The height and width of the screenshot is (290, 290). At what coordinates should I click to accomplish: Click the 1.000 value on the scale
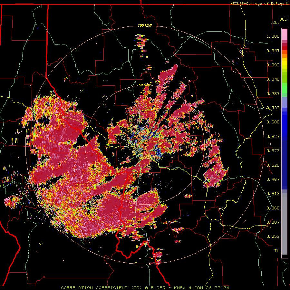(x=273, y=36)
